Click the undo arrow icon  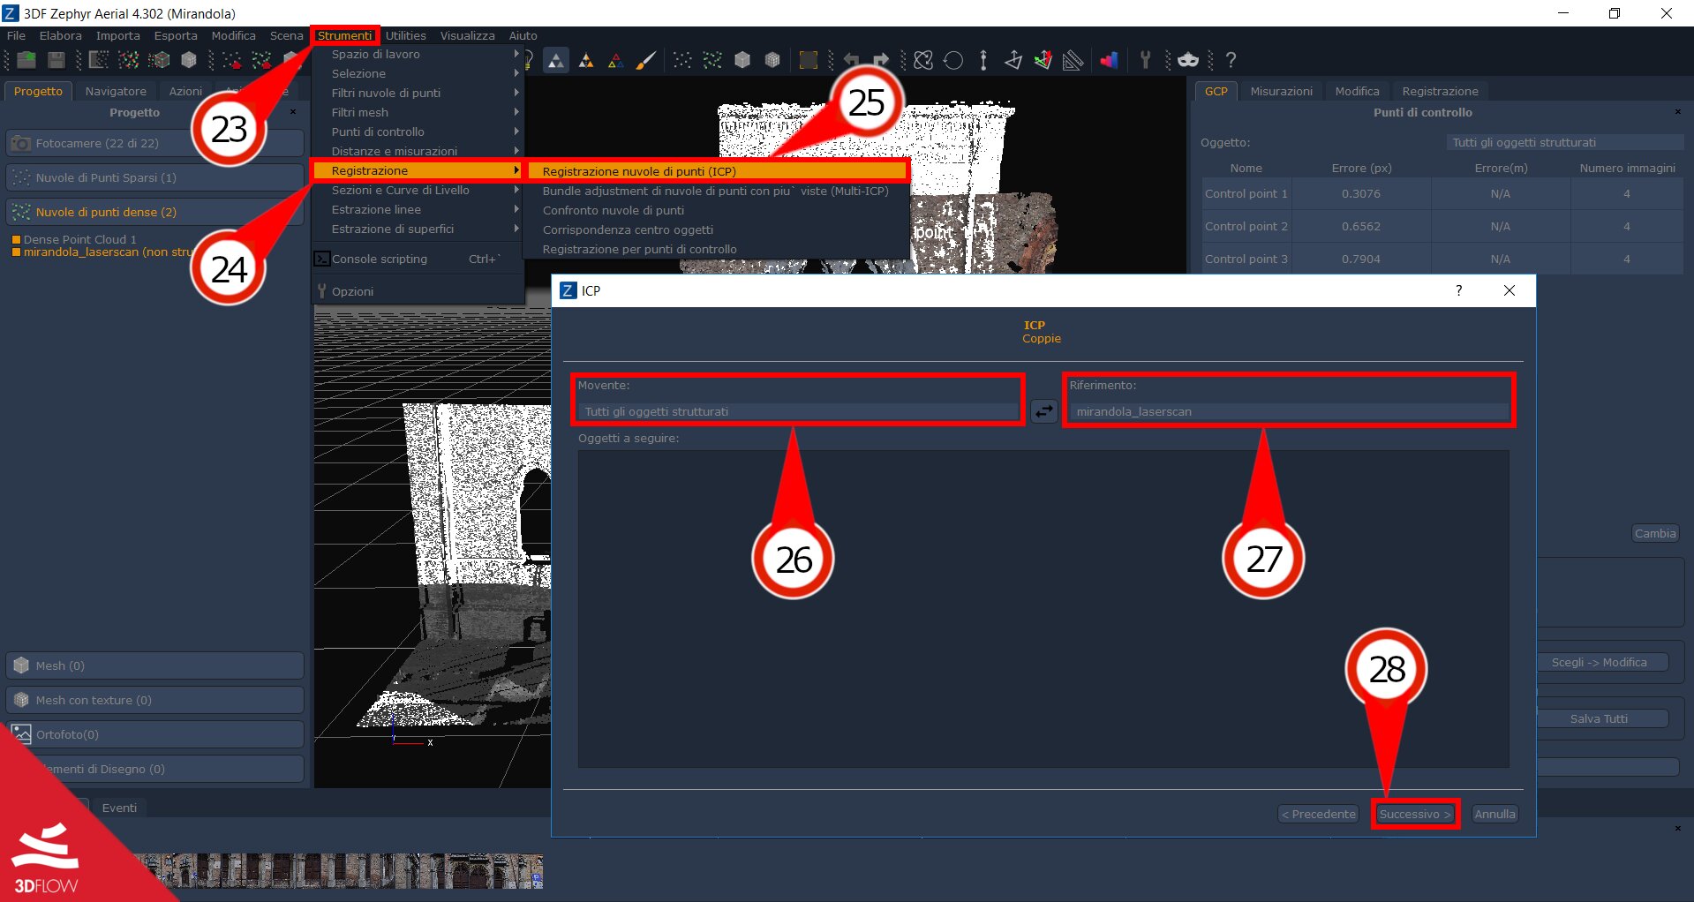tap(852, 60)
